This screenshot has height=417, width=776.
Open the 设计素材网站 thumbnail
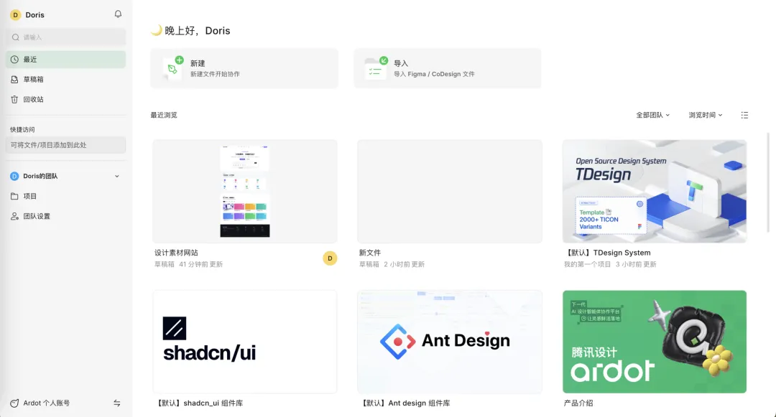pos(245,191)
